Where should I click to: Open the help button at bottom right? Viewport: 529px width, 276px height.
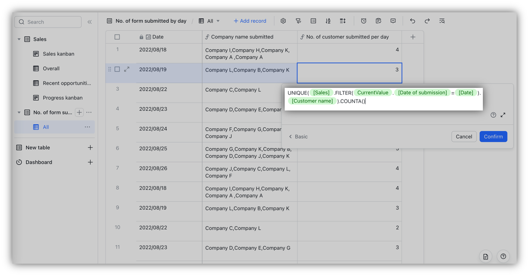tap(503, 257)
